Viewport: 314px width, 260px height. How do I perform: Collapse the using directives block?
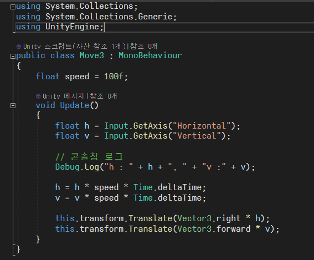[13, 7]
